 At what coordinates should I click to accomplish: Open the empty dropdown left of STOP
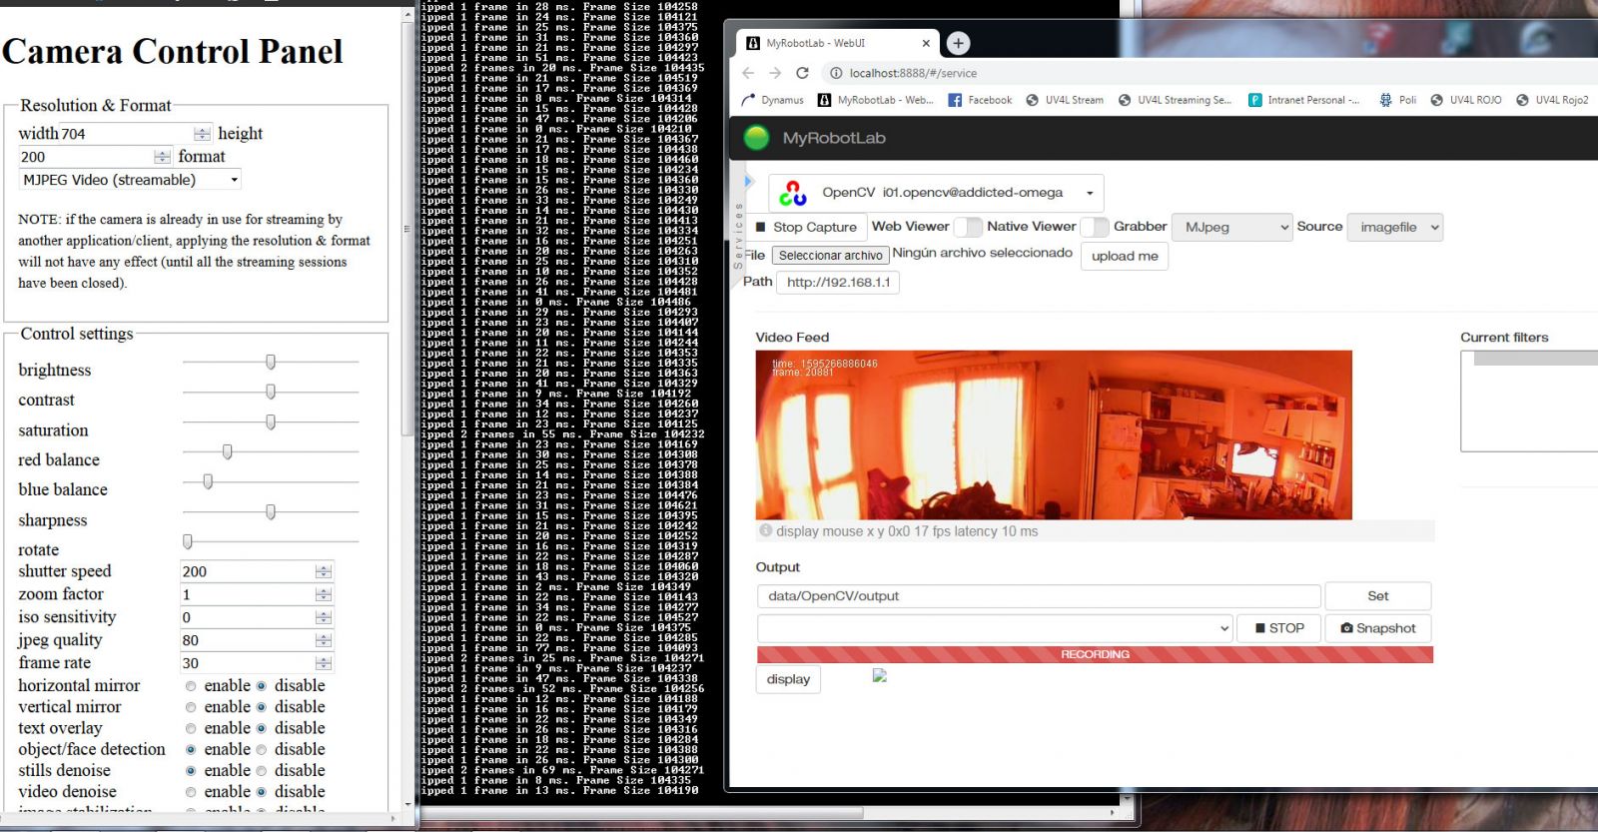click(996, 628)
